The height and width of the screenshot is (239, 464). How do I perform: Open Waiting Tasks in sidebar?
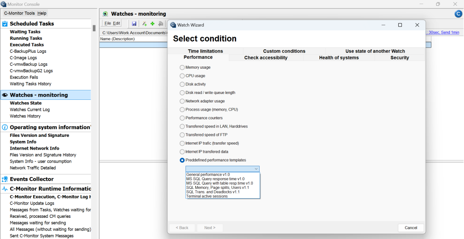25,32
